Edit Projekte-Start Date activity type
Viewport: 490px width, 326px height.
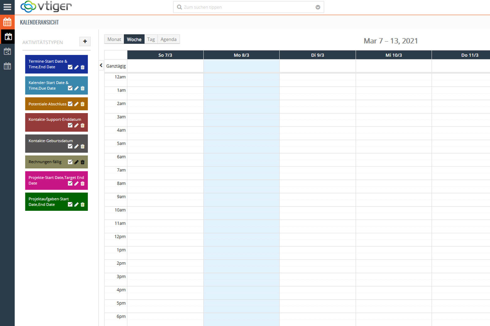(x=76, y=184)
